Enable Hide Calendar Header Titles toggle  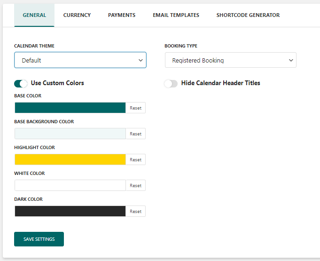[x=171, y=83]
